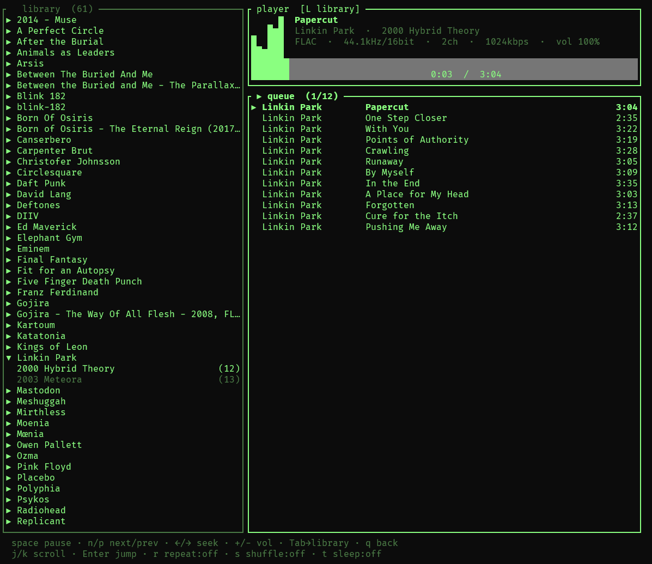This screenshot has height=564, width=652.
Task: Expand the Gojira artist arrow
Action: point(8,303)
